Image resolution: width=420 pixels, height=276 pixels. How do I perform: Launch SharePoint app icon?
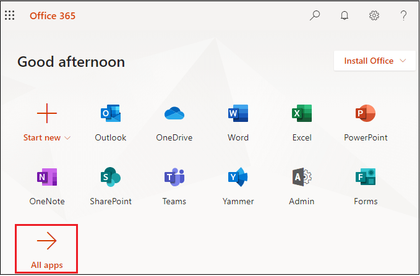tap(111, 177)
